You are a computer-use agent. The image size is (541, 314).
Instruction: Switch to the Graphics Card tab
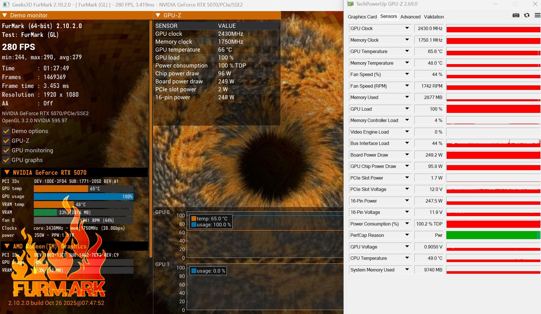pyautogui.click(x=362, y=17)
